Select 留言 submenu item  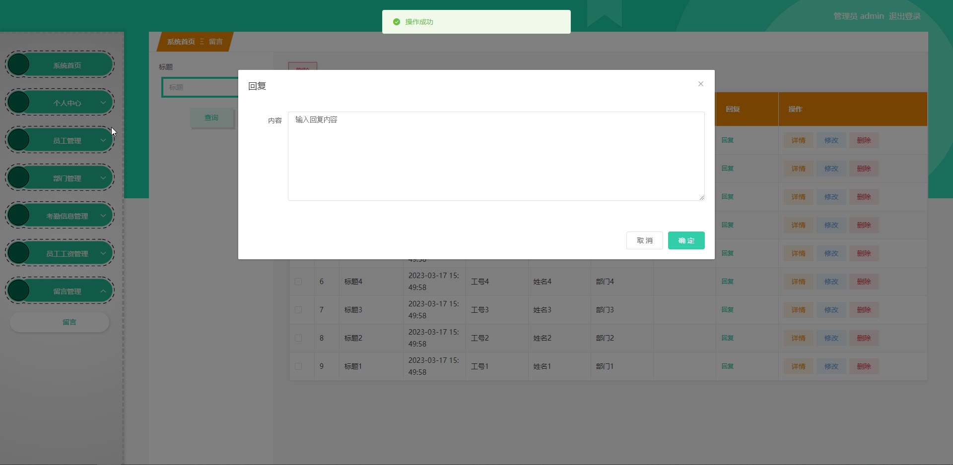tap(60, 322)
